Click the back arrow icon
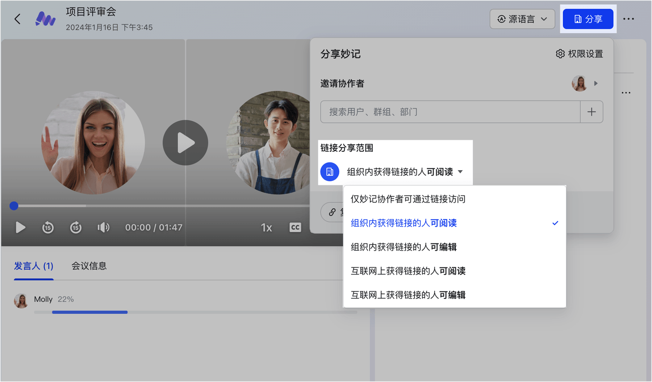Image resolution: width=652 pixels, height=382 pixels. coord(18,19)
